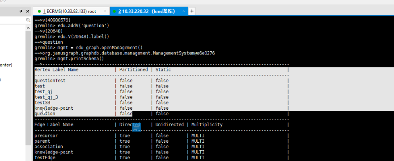Close the ECRMS(10.33.82.133) root tab
The image size is (394, 161).
tap(105, 11)
